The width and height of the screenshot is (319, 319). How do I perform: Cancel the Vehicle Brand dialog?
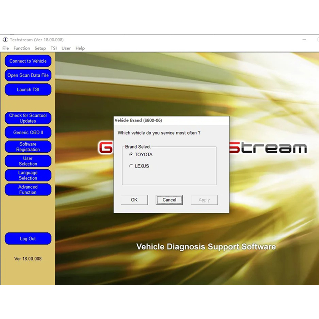coord(169,200)
